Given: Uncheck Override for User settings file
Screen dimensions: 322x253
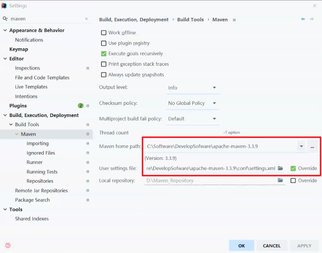Looking at the screenshot, I should (x=293, y=168).
